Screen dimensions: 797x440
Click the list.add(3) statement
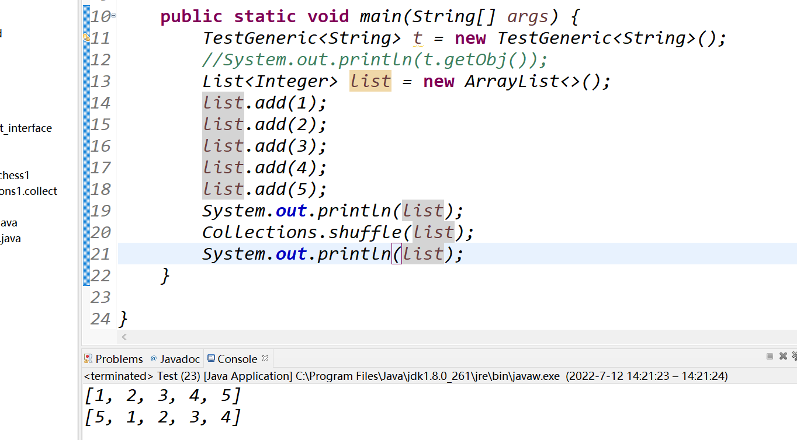coord(264,146)
